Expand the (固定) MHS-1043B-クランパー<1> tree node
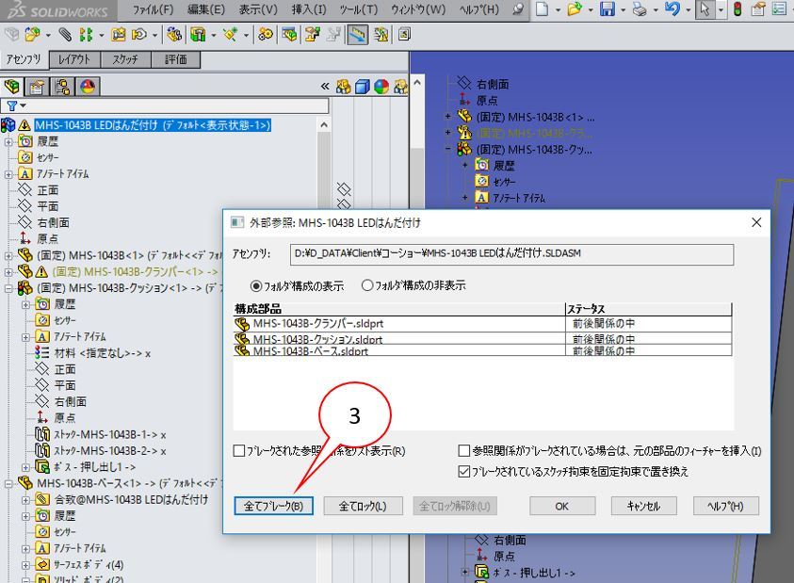 pyautogui.click(x=8, y=272)
